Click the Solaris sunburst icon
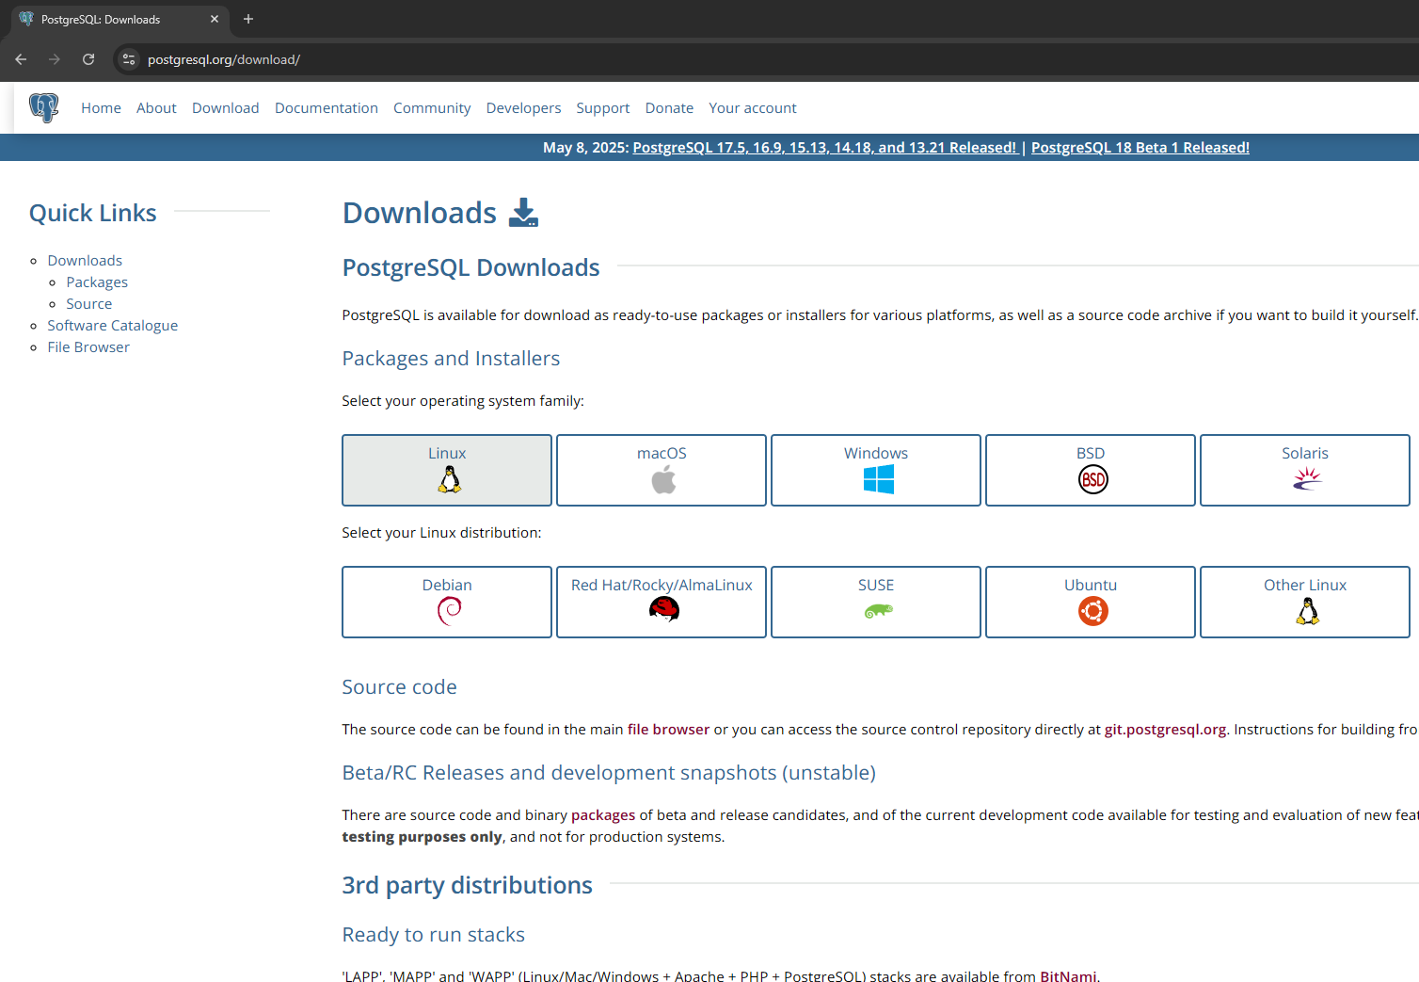This screenshot has height=982, width=1419. [x=1307, y=480]
